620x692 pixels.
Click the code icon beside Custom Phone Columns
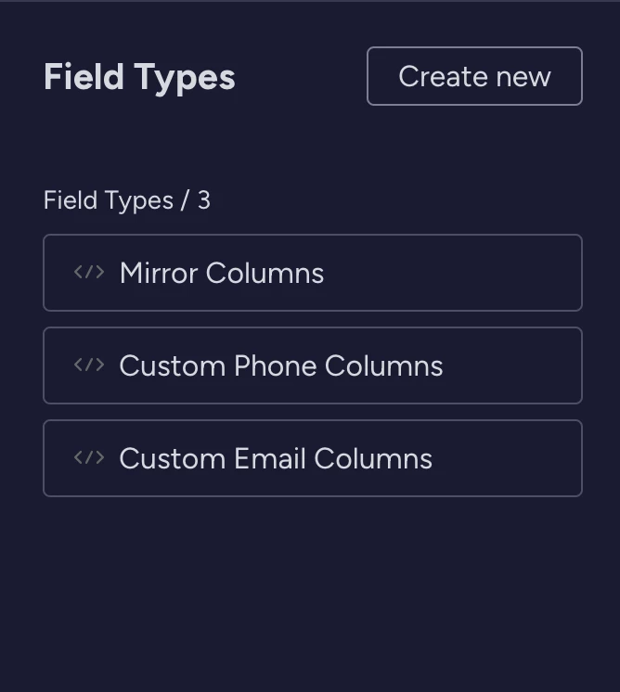(89, 365)
